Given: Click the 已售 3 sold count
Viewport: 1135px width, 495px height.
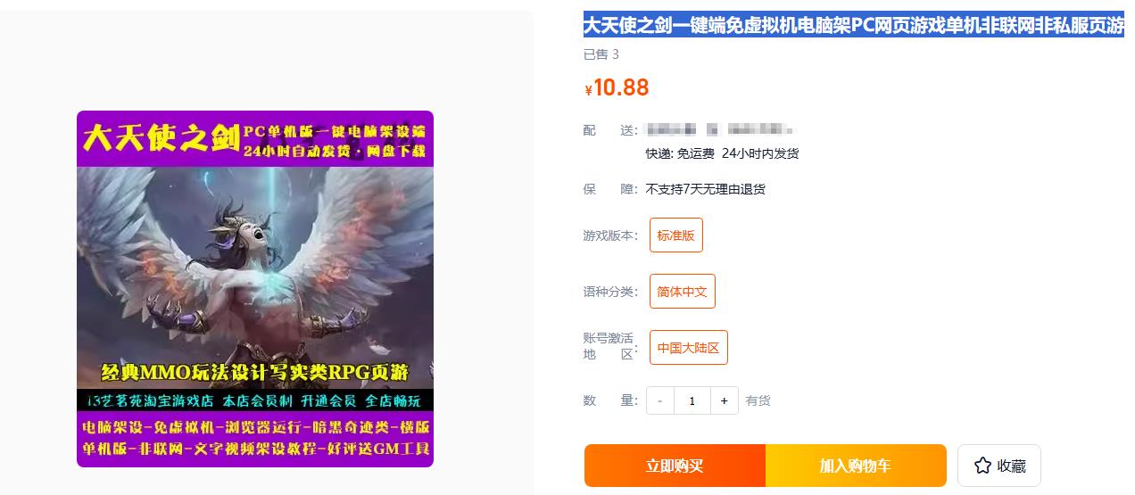Looking at the screenshot, I should pos(601,54).
